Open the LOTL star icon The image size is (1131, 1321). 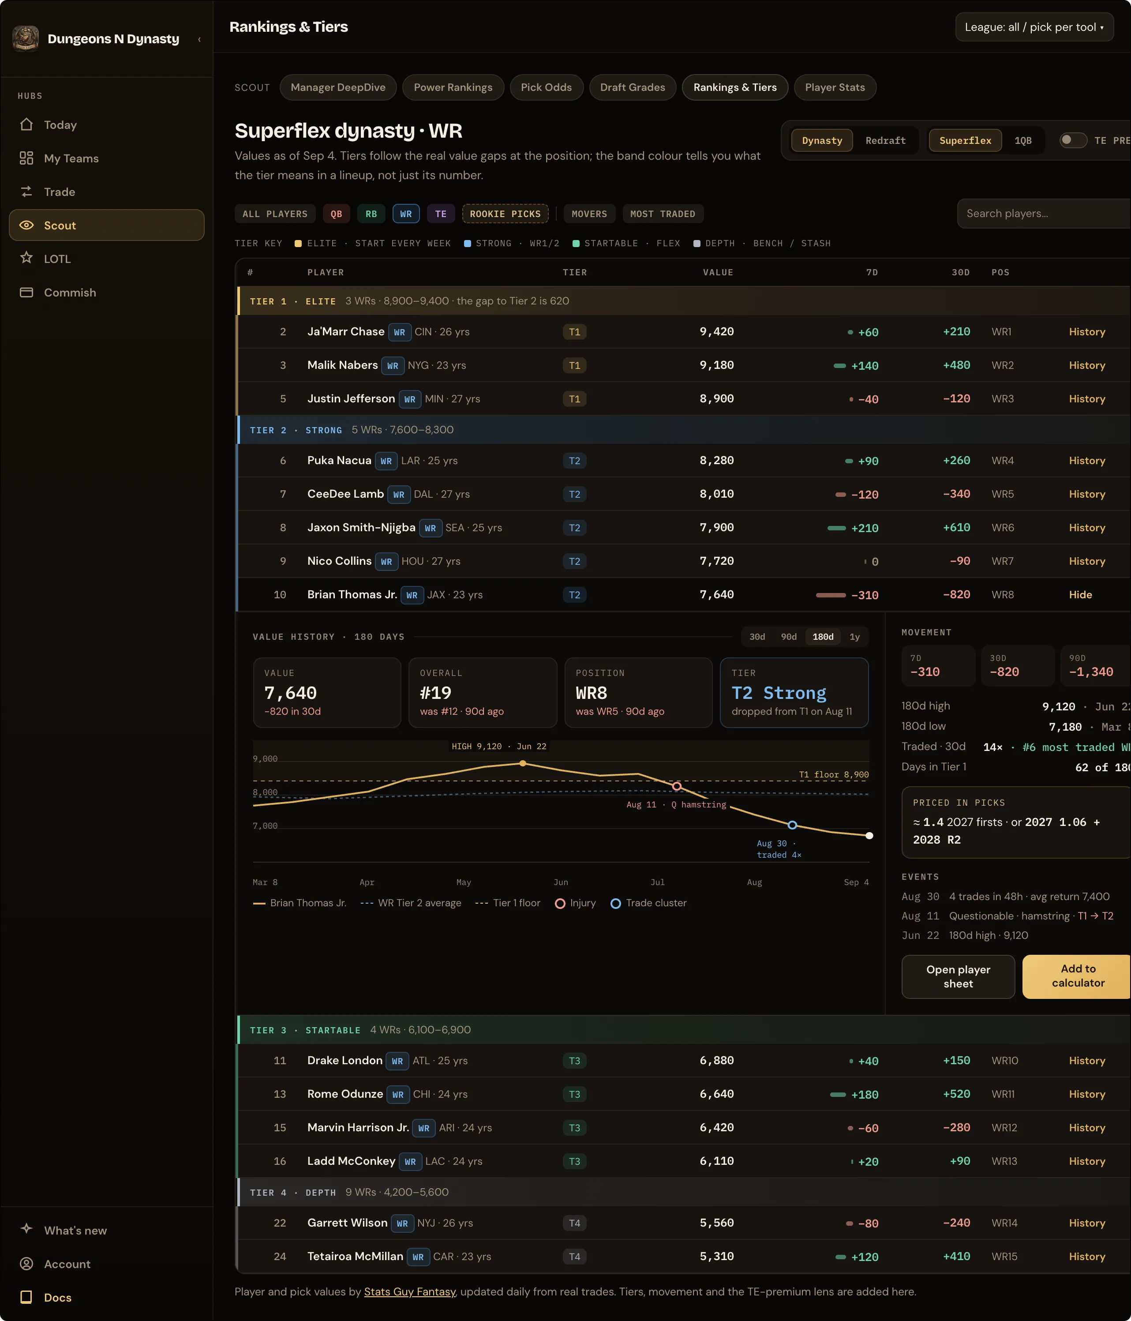click(x=26, y=258)
